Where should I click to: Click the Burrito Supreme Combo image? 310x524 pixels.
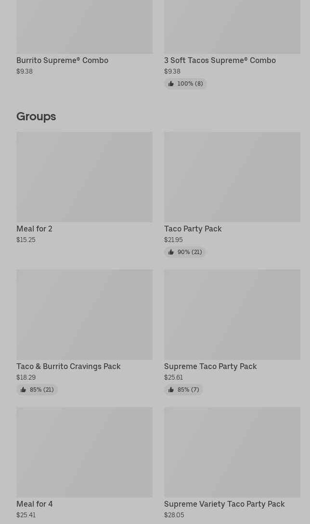coord(84,26)
